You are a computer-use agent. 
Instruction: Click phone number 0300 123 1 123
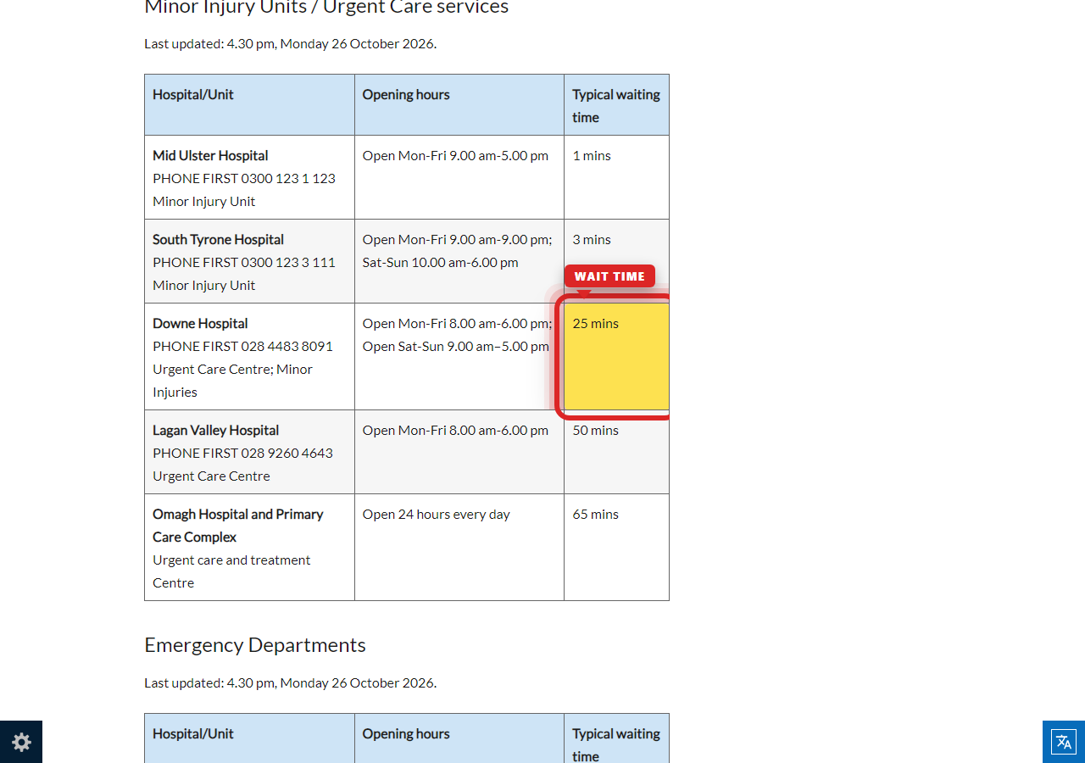tap(288, 178)
